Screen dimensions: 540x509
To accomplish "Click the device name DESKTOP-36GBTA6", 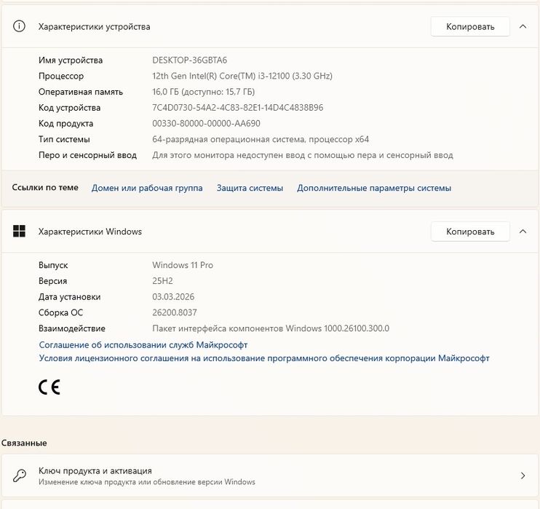I will (x=190, y=60).
